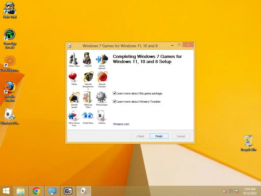
Task: Minimize the setup window
Action: pyautogui.click(x=172, y=45)
